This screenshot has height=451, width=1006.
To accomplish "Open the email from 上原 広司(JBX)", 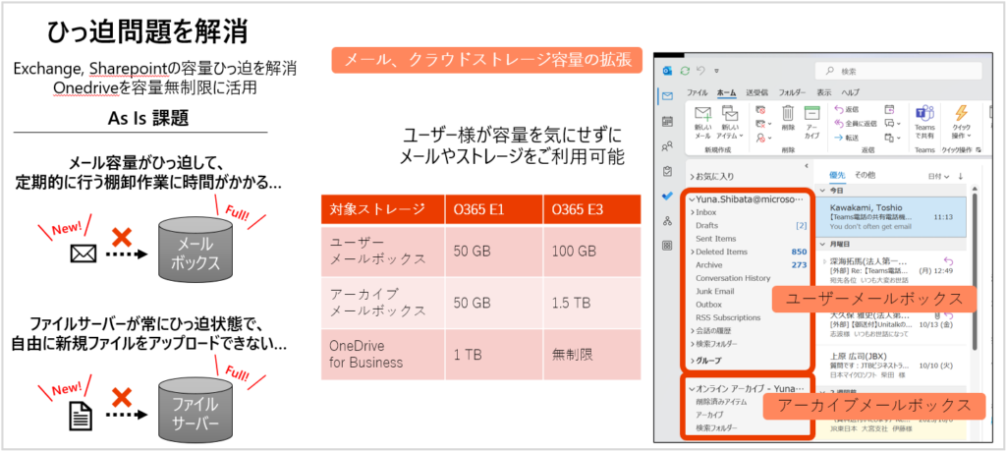I will (892, 364).
